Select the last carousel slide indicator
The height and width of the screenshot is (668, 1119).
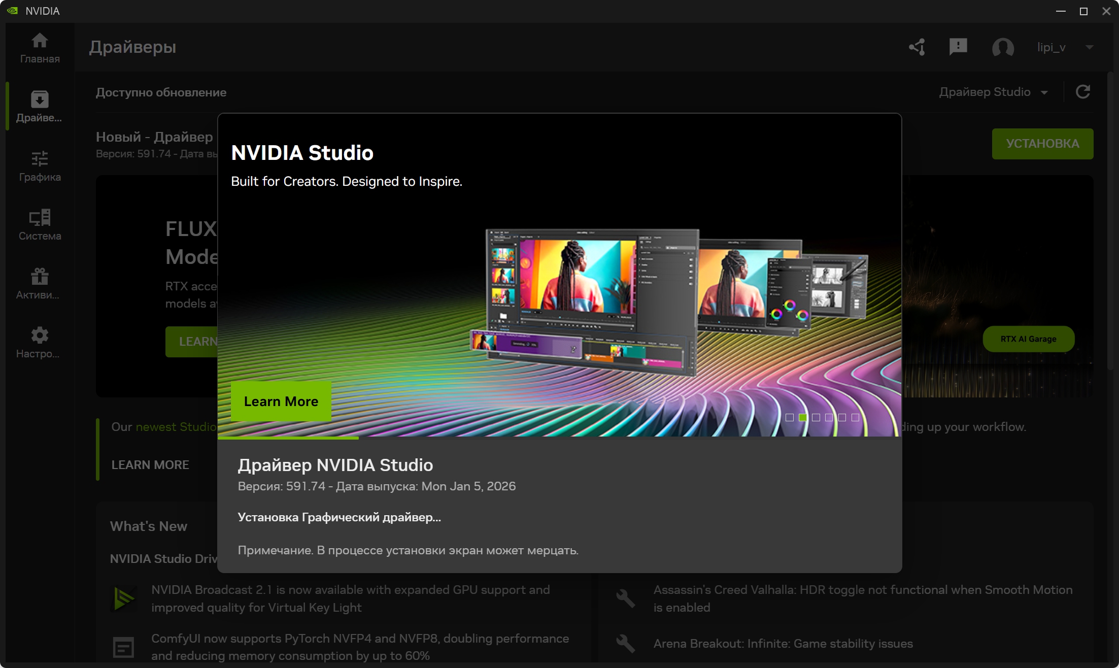[x=856, y=417]
